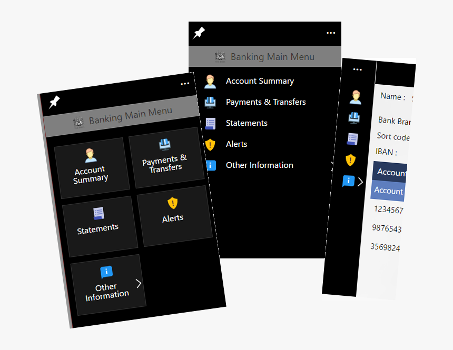Select account number row starting 1234567
The image size is (453, 350).
(x=388, y=210)
